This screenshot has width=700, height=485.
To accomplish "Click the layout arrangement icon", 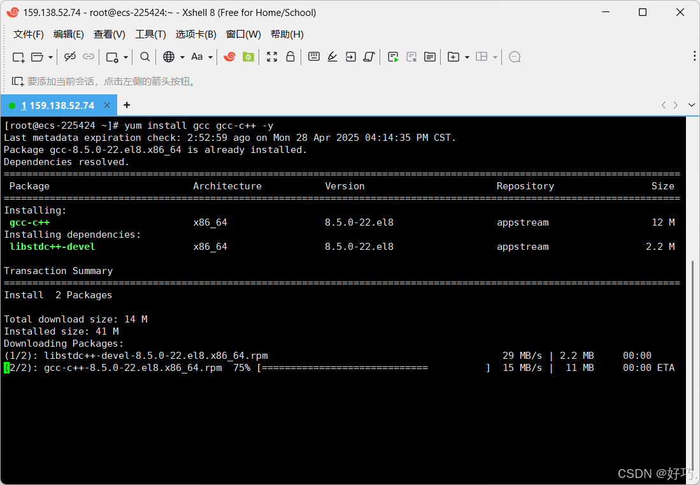I will [x=482, y=56].
